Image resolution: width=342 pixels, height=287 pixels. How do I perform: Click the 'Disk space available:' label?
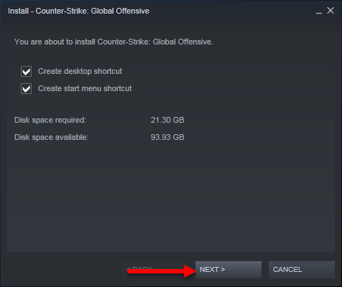coord(52,137)
